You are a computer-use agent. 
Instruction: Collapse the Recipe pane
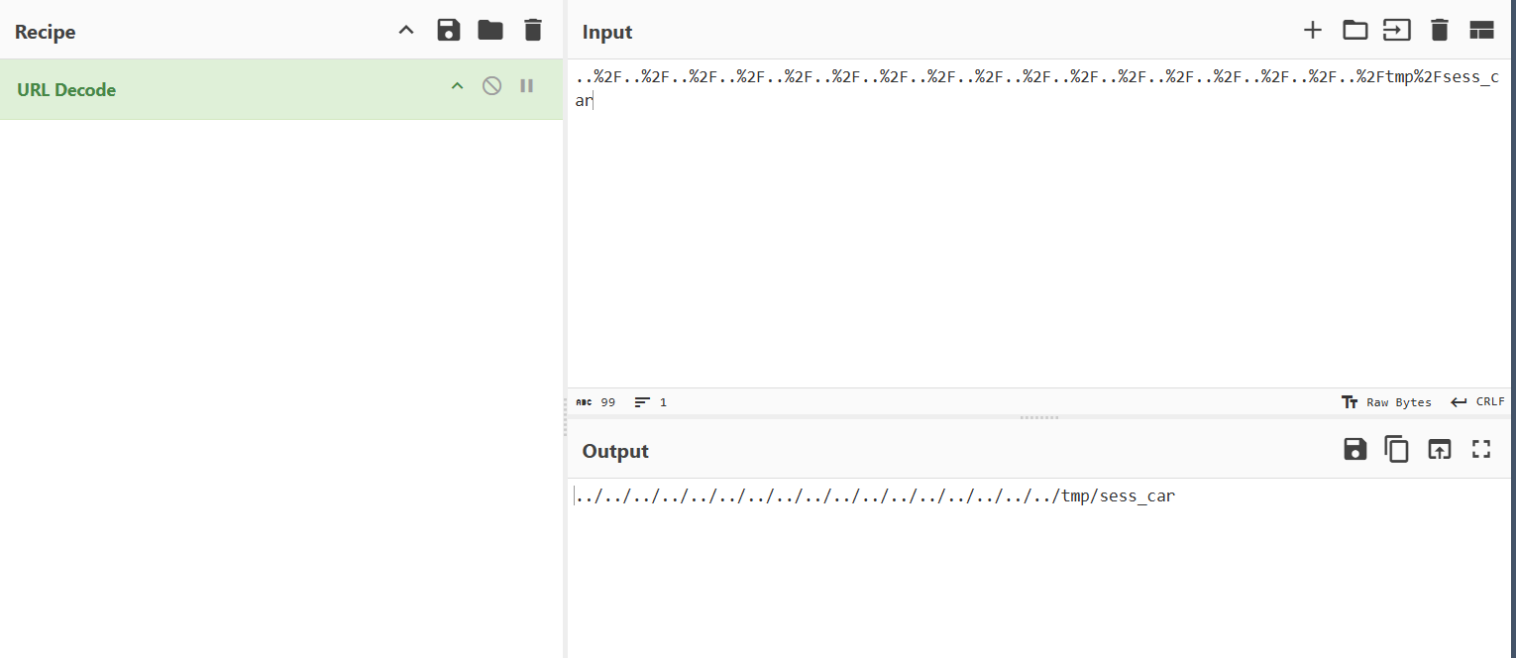[x=406, y=30]
